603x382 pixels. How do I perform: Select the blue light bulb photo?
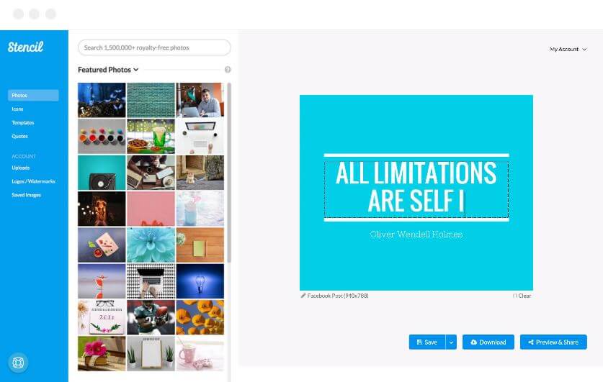(200, 281)
